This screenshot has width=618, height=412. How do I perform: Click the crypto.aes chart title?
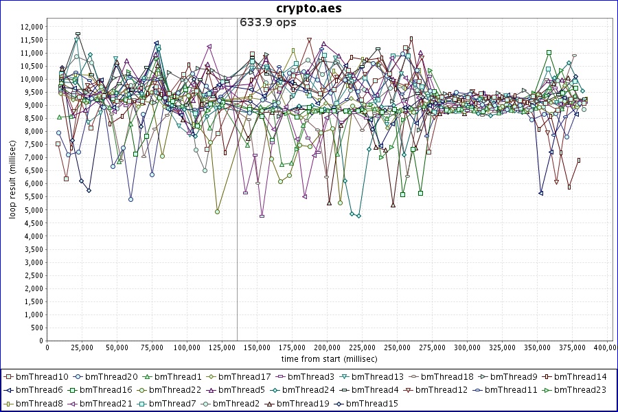309,8
